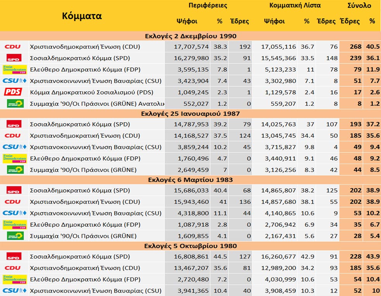
Task: Click the 'Κόμματα' column header
Action: 82,16
